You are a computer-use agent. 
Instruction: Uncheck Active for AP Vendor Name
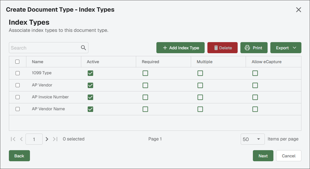pos(90,109)
